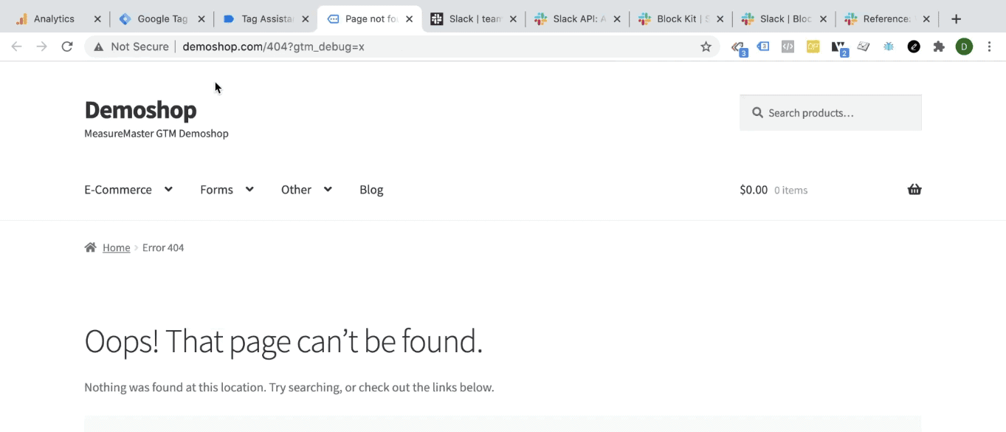This screenshot has height=432, width=1006.
Task: Bookmark the page with the star icon
Action: coord(706,46)
